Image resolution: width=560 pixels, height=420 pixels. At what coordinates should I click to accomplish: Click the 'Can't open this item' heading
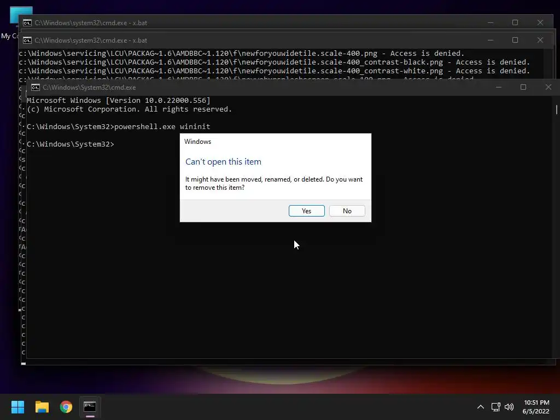(x=223, y=162)
